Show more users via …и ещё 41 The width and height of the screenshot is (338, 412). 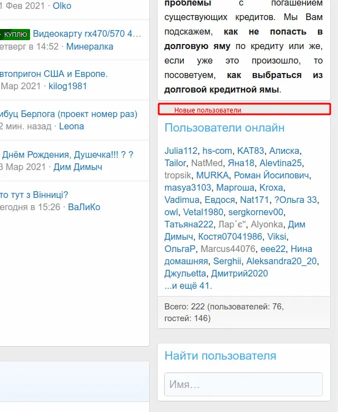tap(188, 285)
